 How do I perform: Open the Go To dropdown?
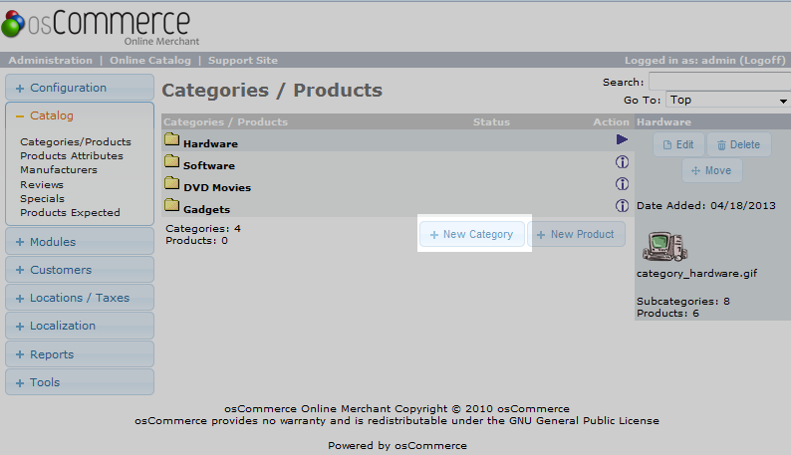tap(727, 100)
